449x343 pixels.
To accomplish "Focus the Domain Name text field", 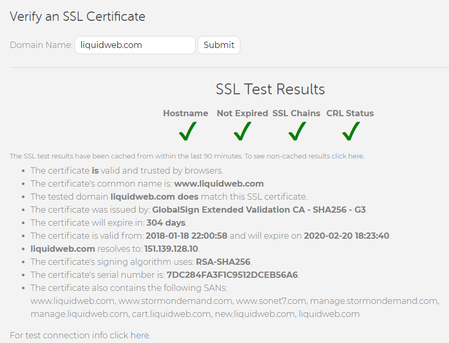I will point(135,45).
